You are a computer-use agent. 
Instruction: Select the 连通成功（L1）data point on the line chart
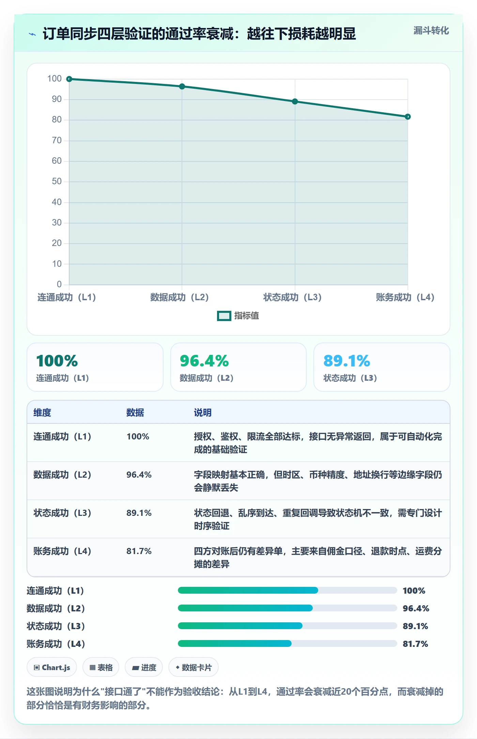click(x=69, y=79)
